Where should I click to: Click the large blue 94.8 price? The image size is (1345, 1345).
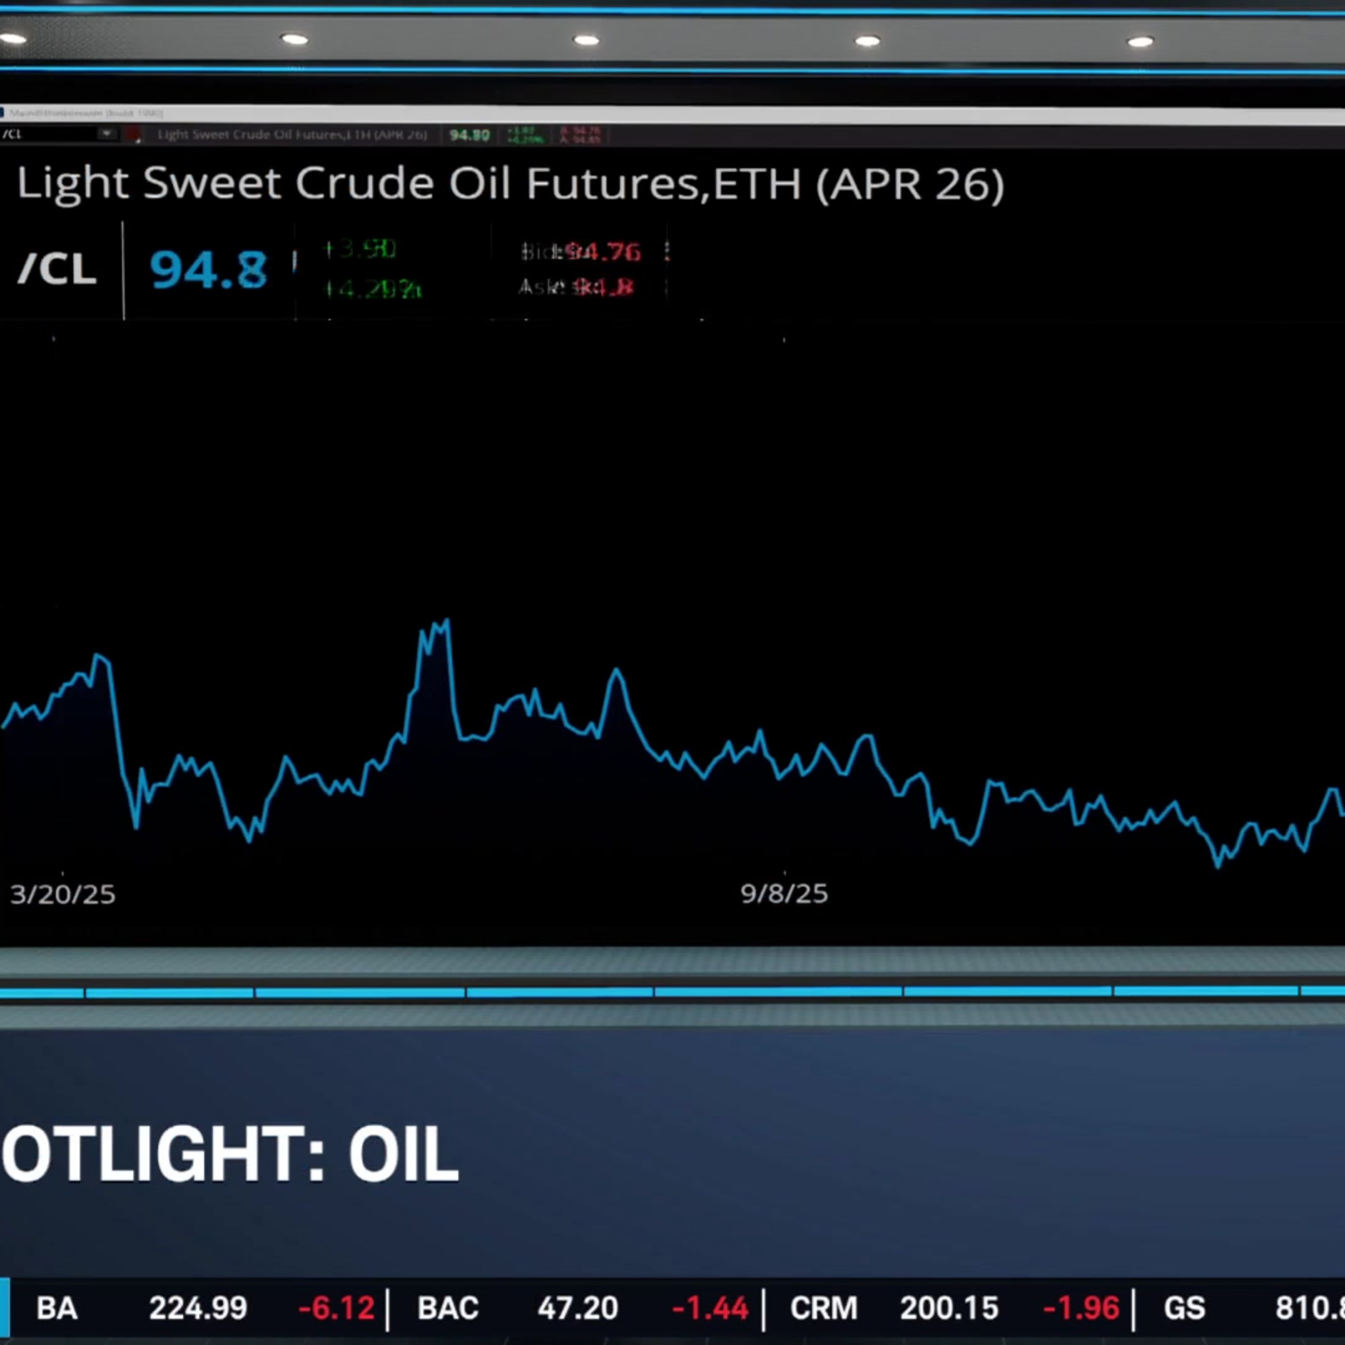[208, 270]
